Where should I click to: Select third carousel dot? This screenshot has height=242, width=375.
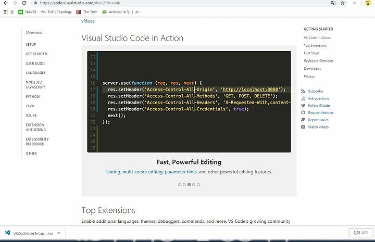coord(189,184)
